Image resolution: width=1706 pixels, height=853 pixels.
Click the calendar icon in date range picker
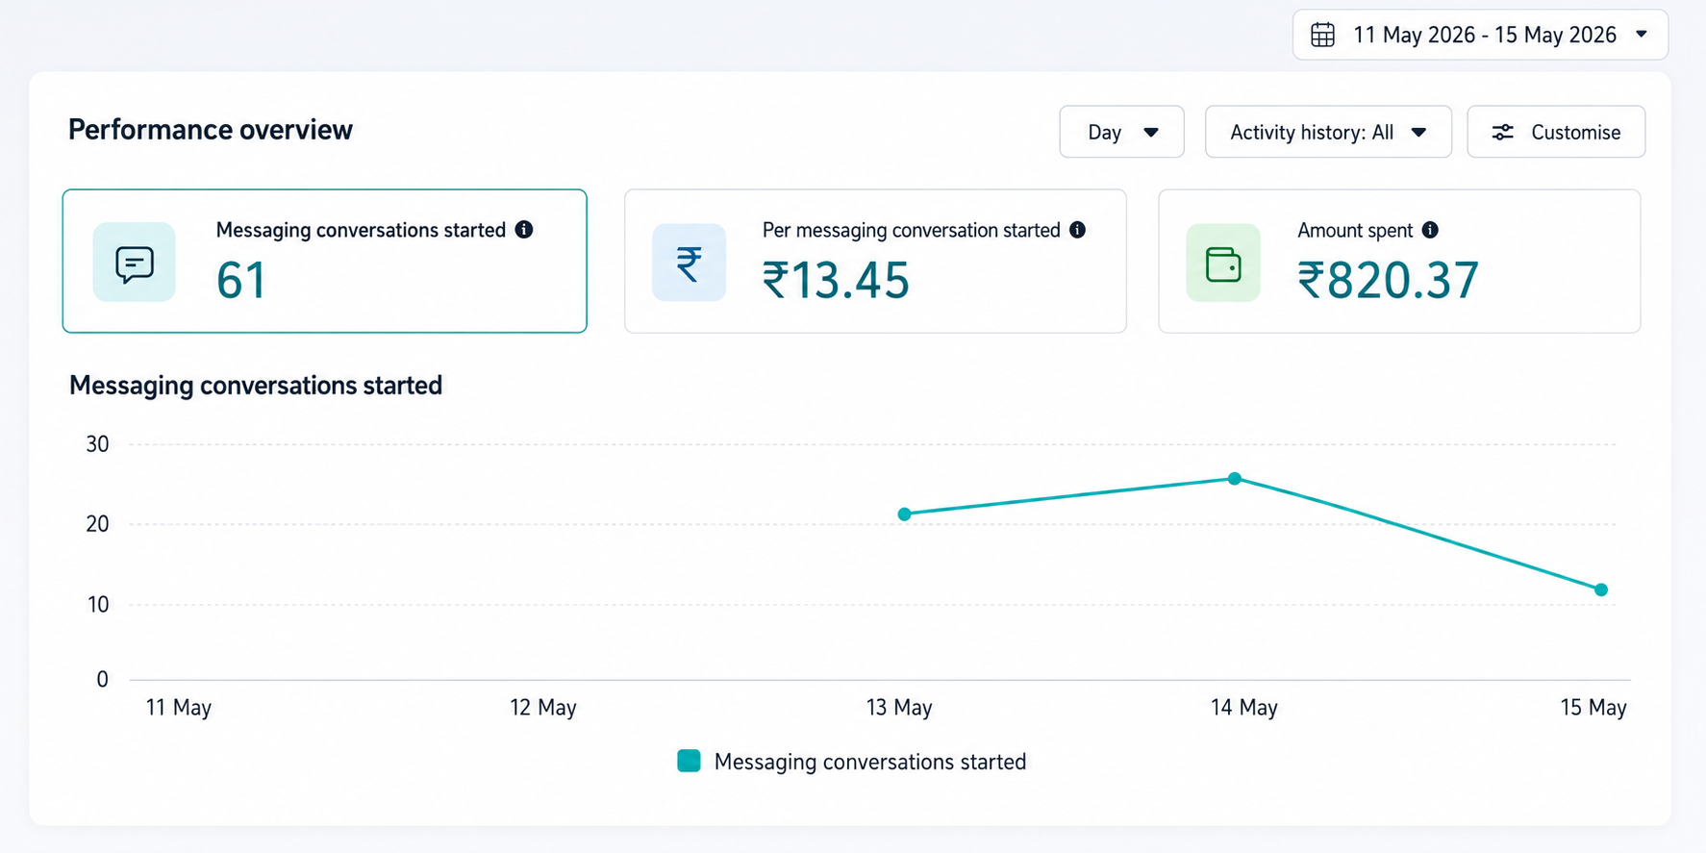(x=1322, y=35)
